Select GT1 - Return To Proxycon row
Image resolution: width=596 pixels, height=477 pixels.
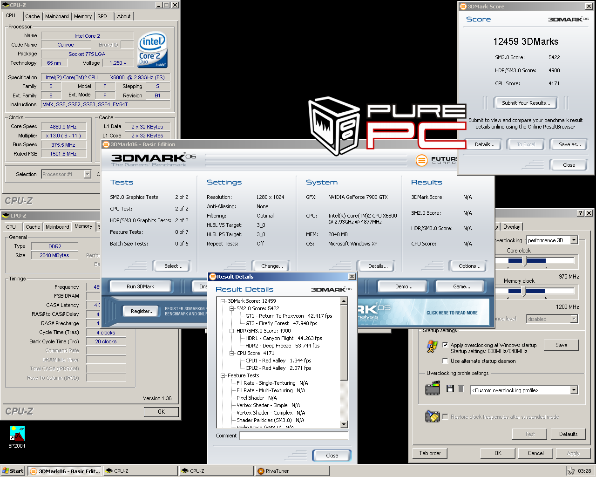click(289, 316)
